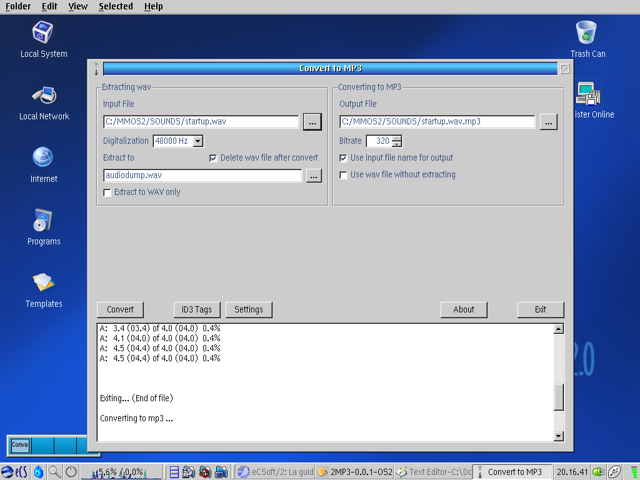
Task: Click the eCS start menu button
Action: [14, 472]
